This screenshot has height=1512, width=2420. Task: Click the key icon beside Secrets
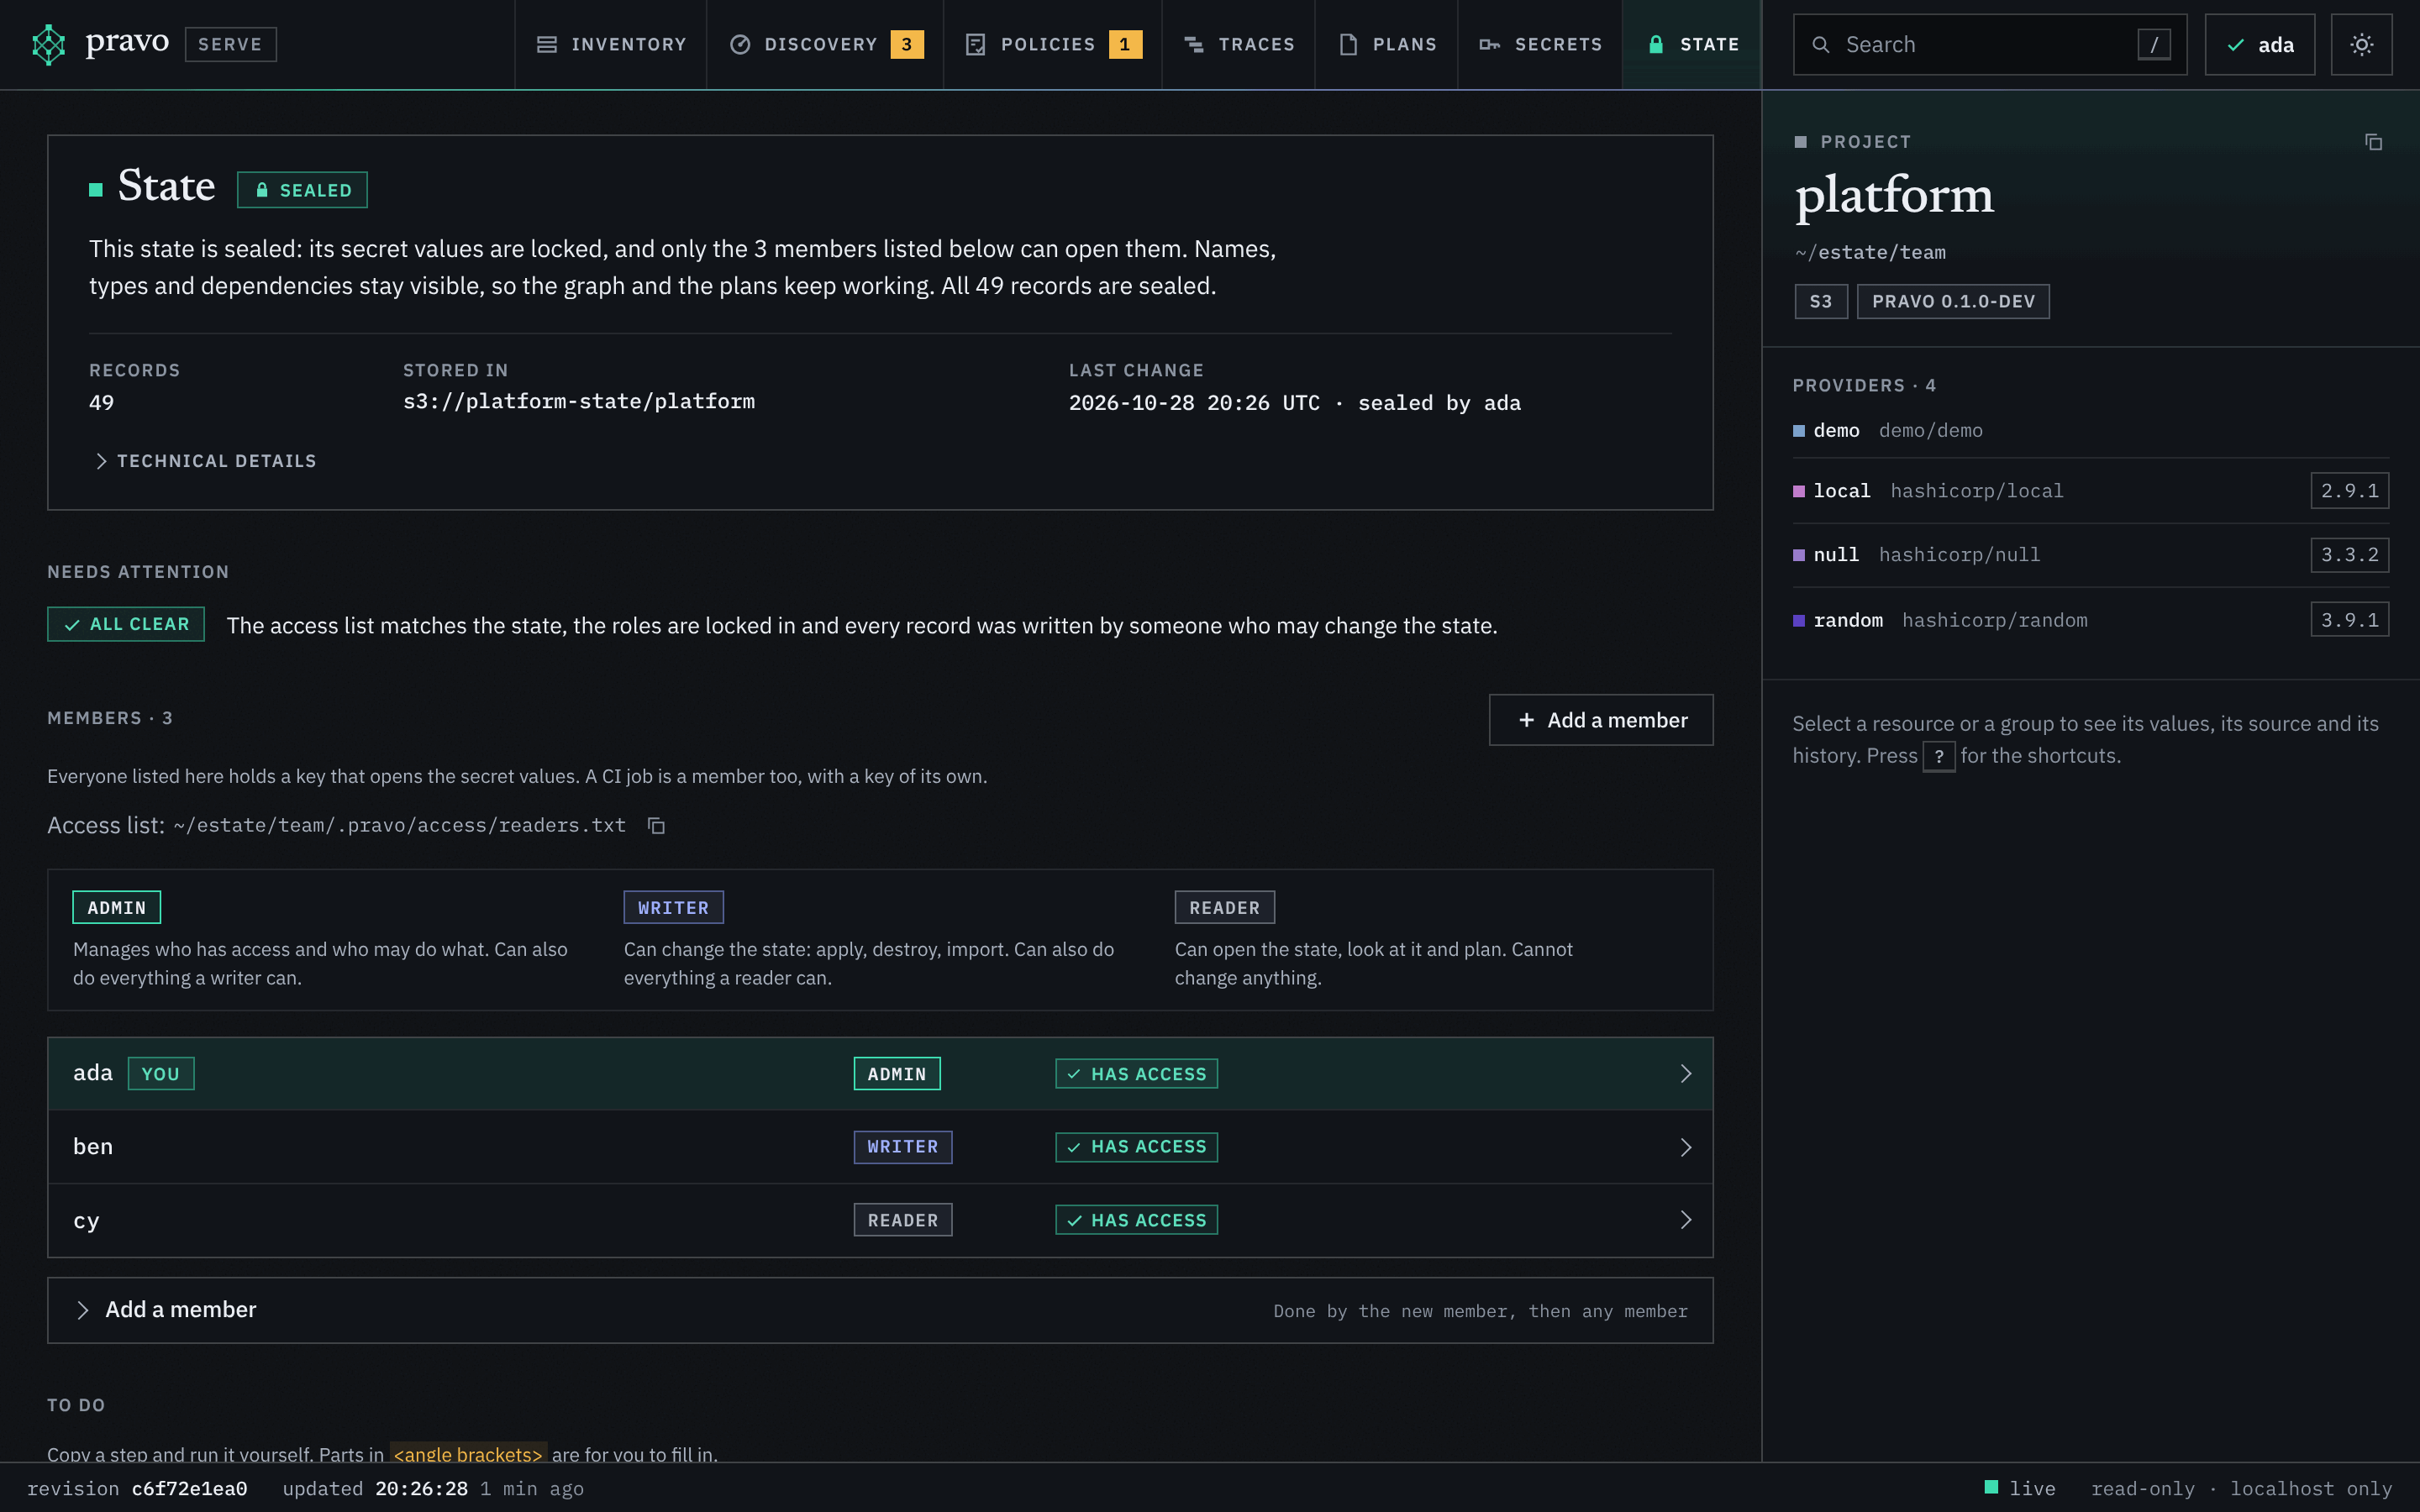click(x=1489, y=44)
